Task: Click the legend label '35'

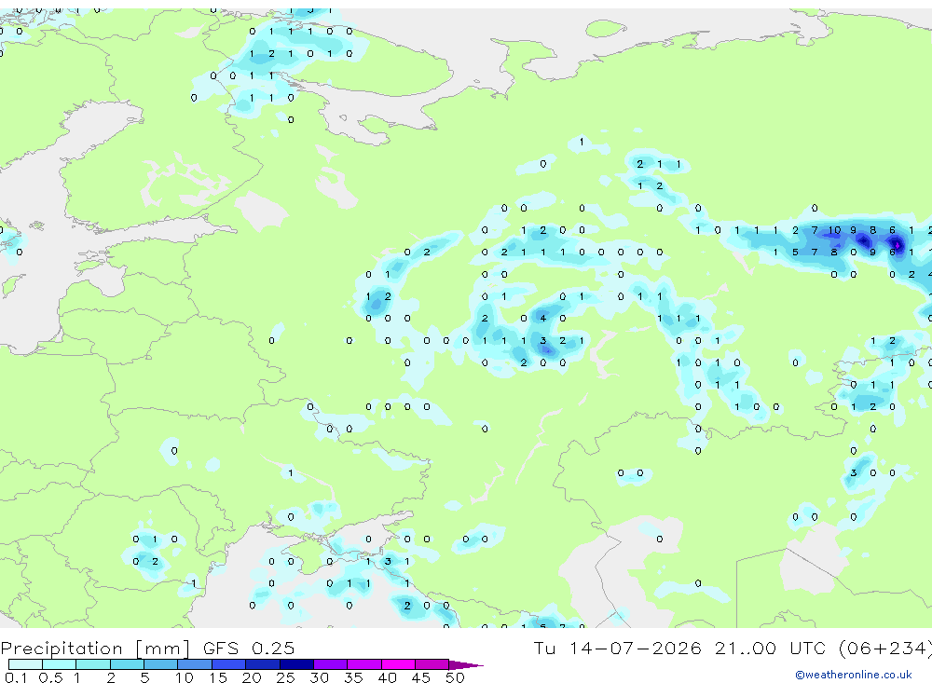Action: click(x=353, y=677)
